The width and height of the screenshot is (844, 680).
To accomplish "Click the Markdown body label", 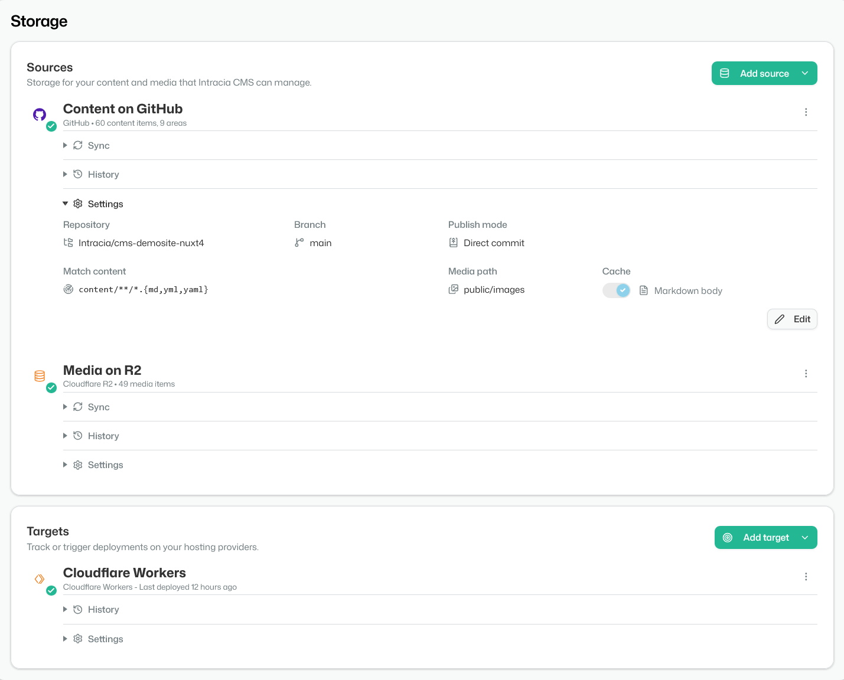I will (x=688, y=291).
